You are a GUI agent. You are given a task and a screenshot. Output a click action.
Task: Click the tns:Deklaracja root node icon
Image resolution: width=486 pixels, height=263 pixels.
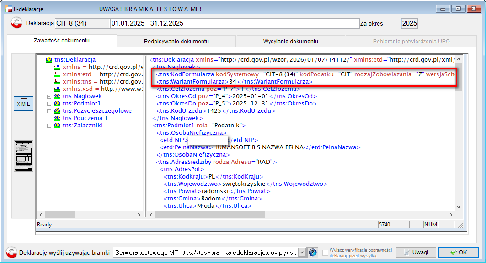(49, 60)
